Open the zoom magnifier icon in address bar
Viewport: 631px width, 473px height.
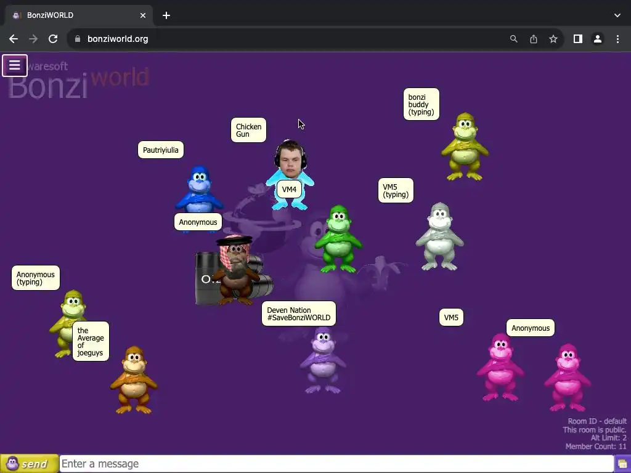(513, 39)
